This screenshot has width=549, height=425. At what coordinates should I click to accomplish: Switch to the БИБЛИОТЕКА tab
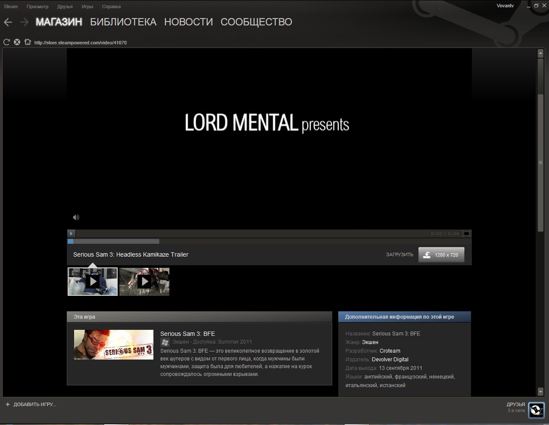(123, 22)
